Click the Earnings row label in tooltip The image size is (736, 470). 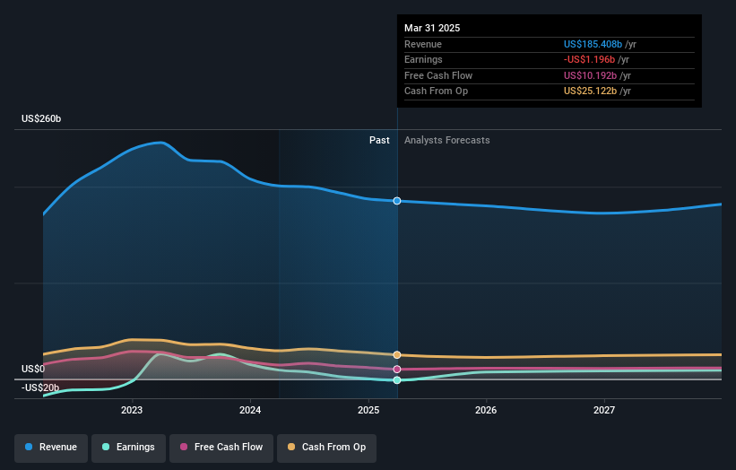[423, 59]
